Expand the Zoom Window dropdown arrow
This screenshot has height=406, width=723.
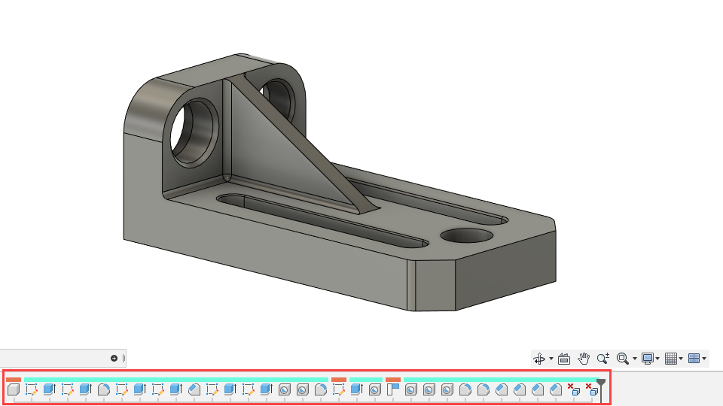[634, 359]
